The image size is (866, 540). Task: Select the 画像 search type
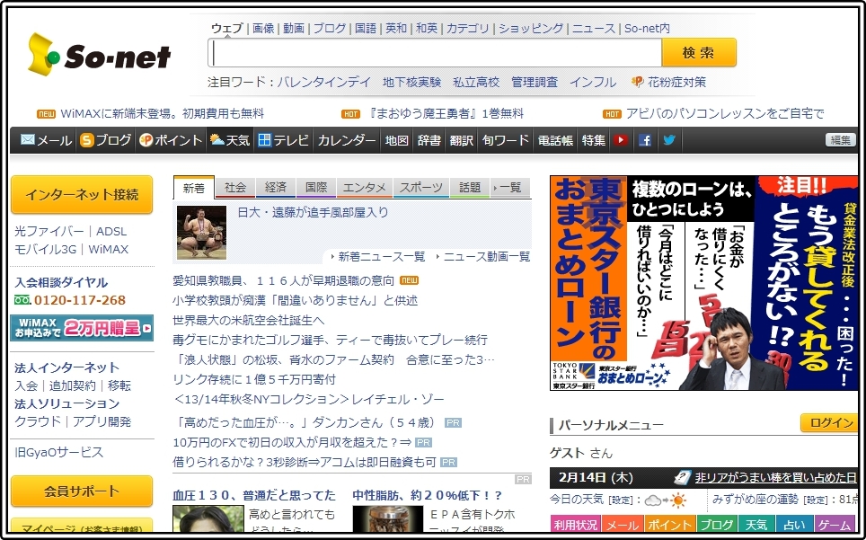263,28
